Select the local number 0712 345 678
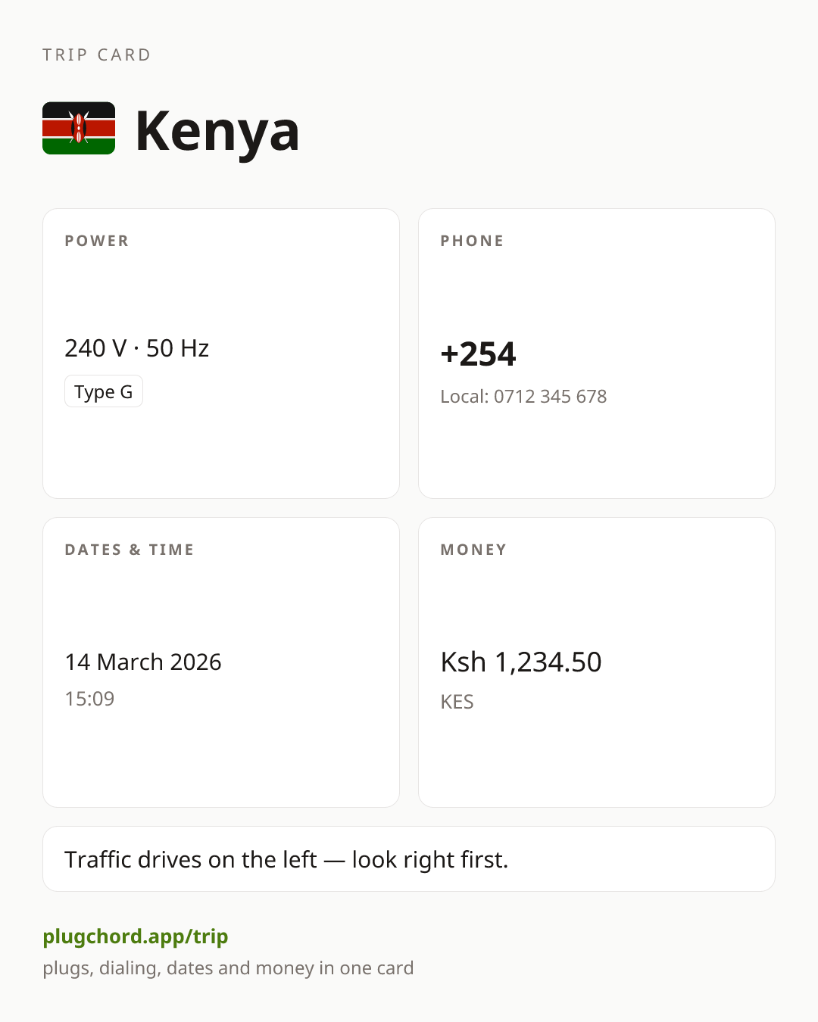This screenshot has height=1022, width=818. tap(551, 397)
